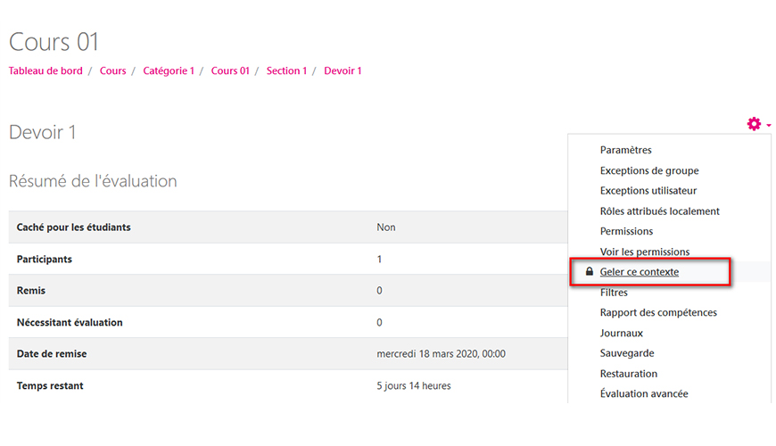Select Exceptions utilisateur menu entry
The width and height of the screenshot is (776, 446).
(648, 191)
